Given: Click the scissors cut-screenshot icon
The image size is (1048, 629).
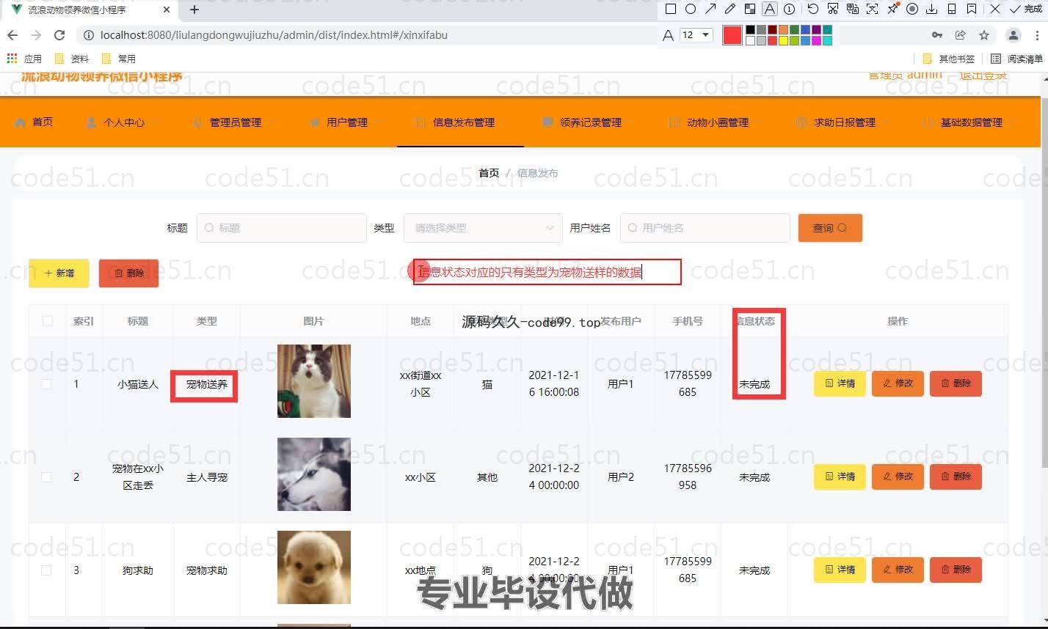Looking at the screenshot, I should tap(833, 9).
